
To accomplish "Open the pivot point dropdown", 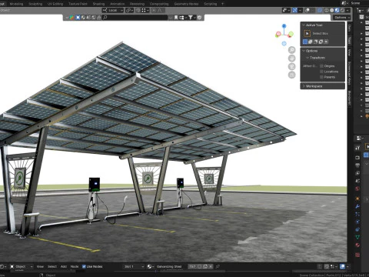I will pyautogui.click(x=129, y=10).
